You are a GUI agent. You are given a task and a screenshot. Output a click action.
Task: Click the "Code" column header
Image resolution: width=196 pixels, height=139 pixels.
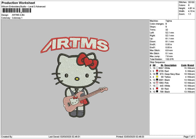pyautogui.click(x=184, y=65)
